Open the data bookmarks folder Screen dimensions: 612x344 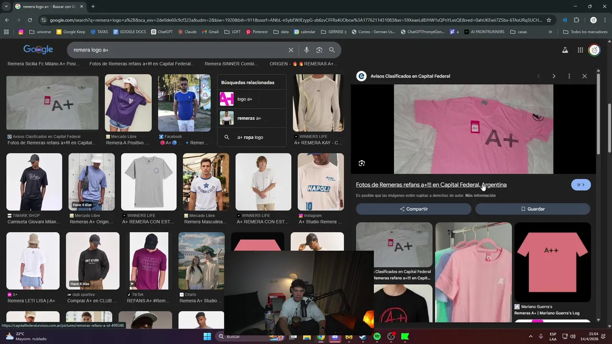281,32
